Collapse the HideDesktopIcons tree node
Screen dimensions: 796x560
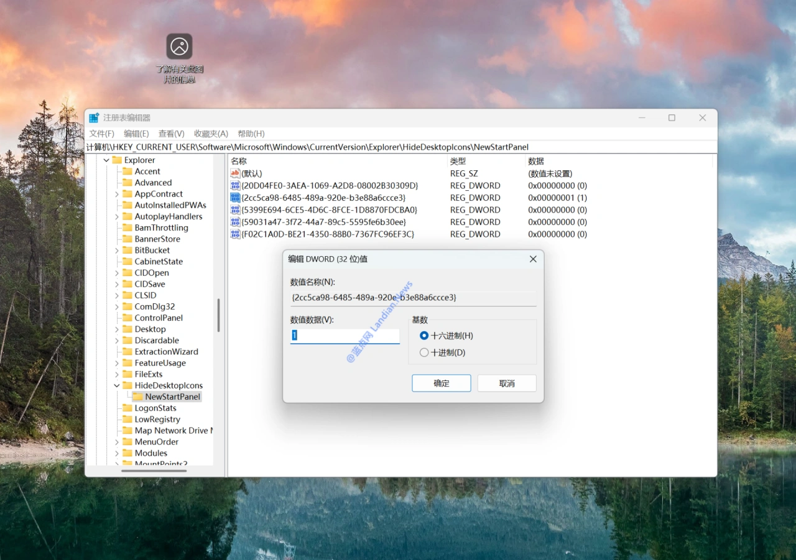(x=116, y=385)
